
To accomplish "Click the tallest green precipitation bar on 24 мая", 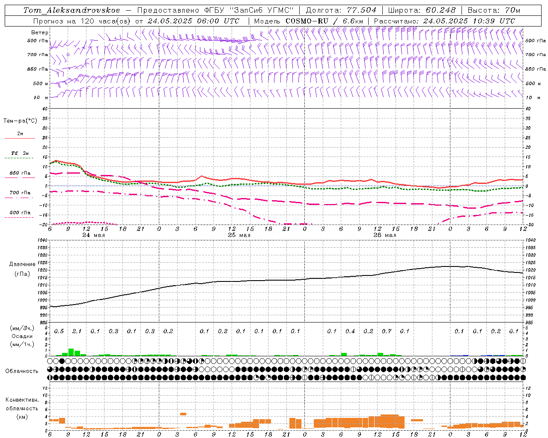I will 71,352.
